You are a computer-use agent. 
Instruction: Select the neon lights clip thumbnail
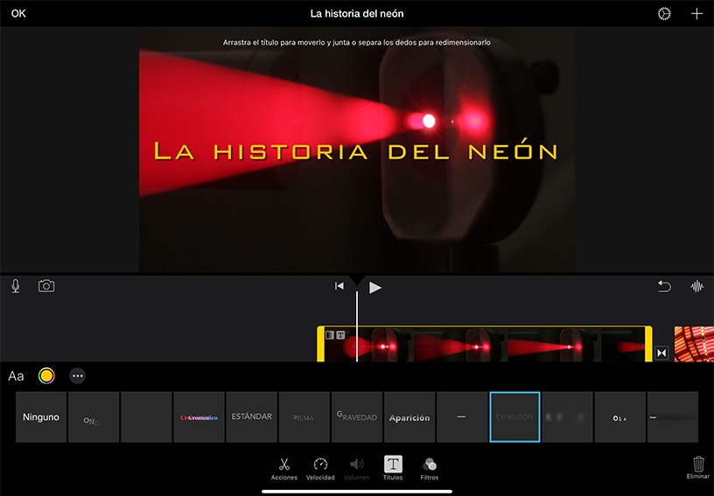694,344
